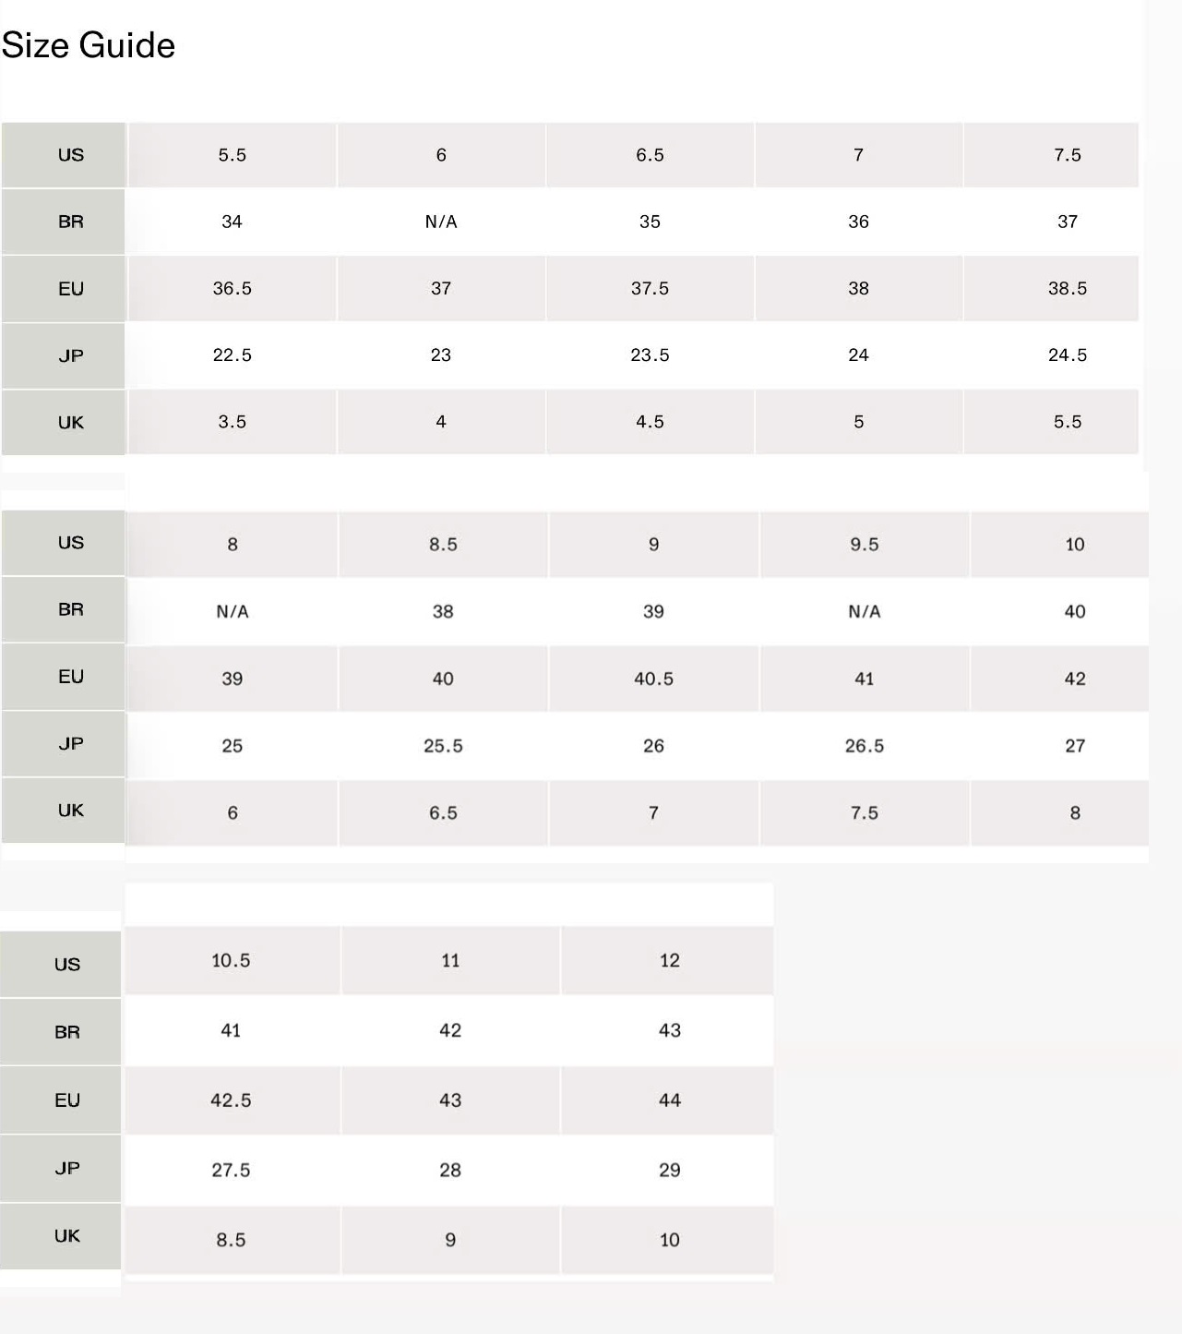This screenshot has height=1334, width=1182.
Task: Select JP size 26.5 cell
Action: (865, 746)
